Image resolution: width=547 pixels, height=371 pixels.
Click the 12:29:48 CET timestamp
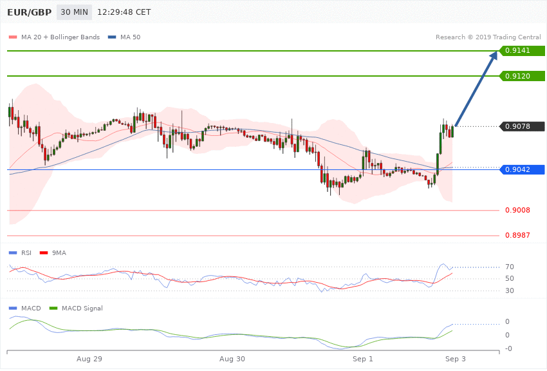coord(124,12)
